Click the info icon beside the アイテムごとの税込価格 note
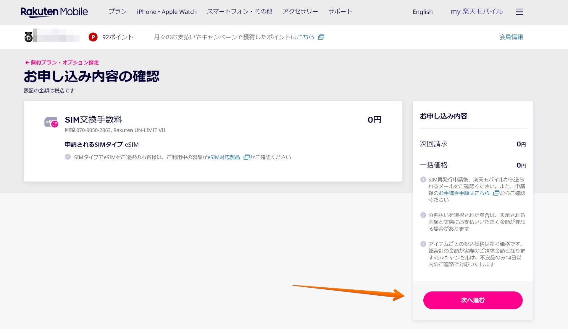 tap(423, 244)
